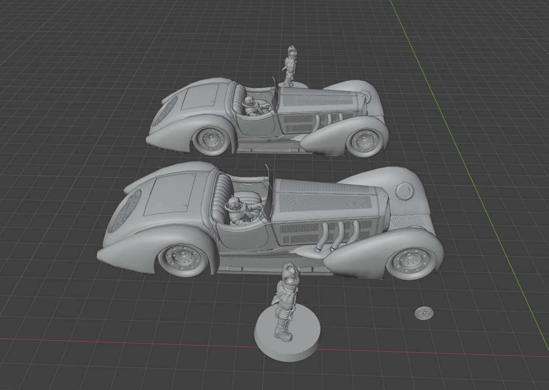Select the small disc with orange origin dot

coord(424,313)
